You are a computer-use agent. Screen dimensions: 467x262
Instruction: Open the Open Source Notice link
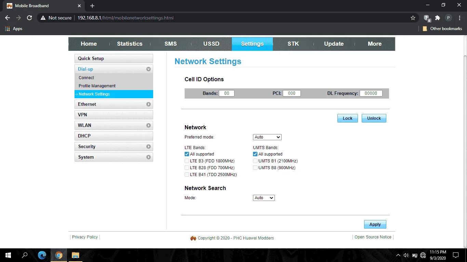click(373, 237)
